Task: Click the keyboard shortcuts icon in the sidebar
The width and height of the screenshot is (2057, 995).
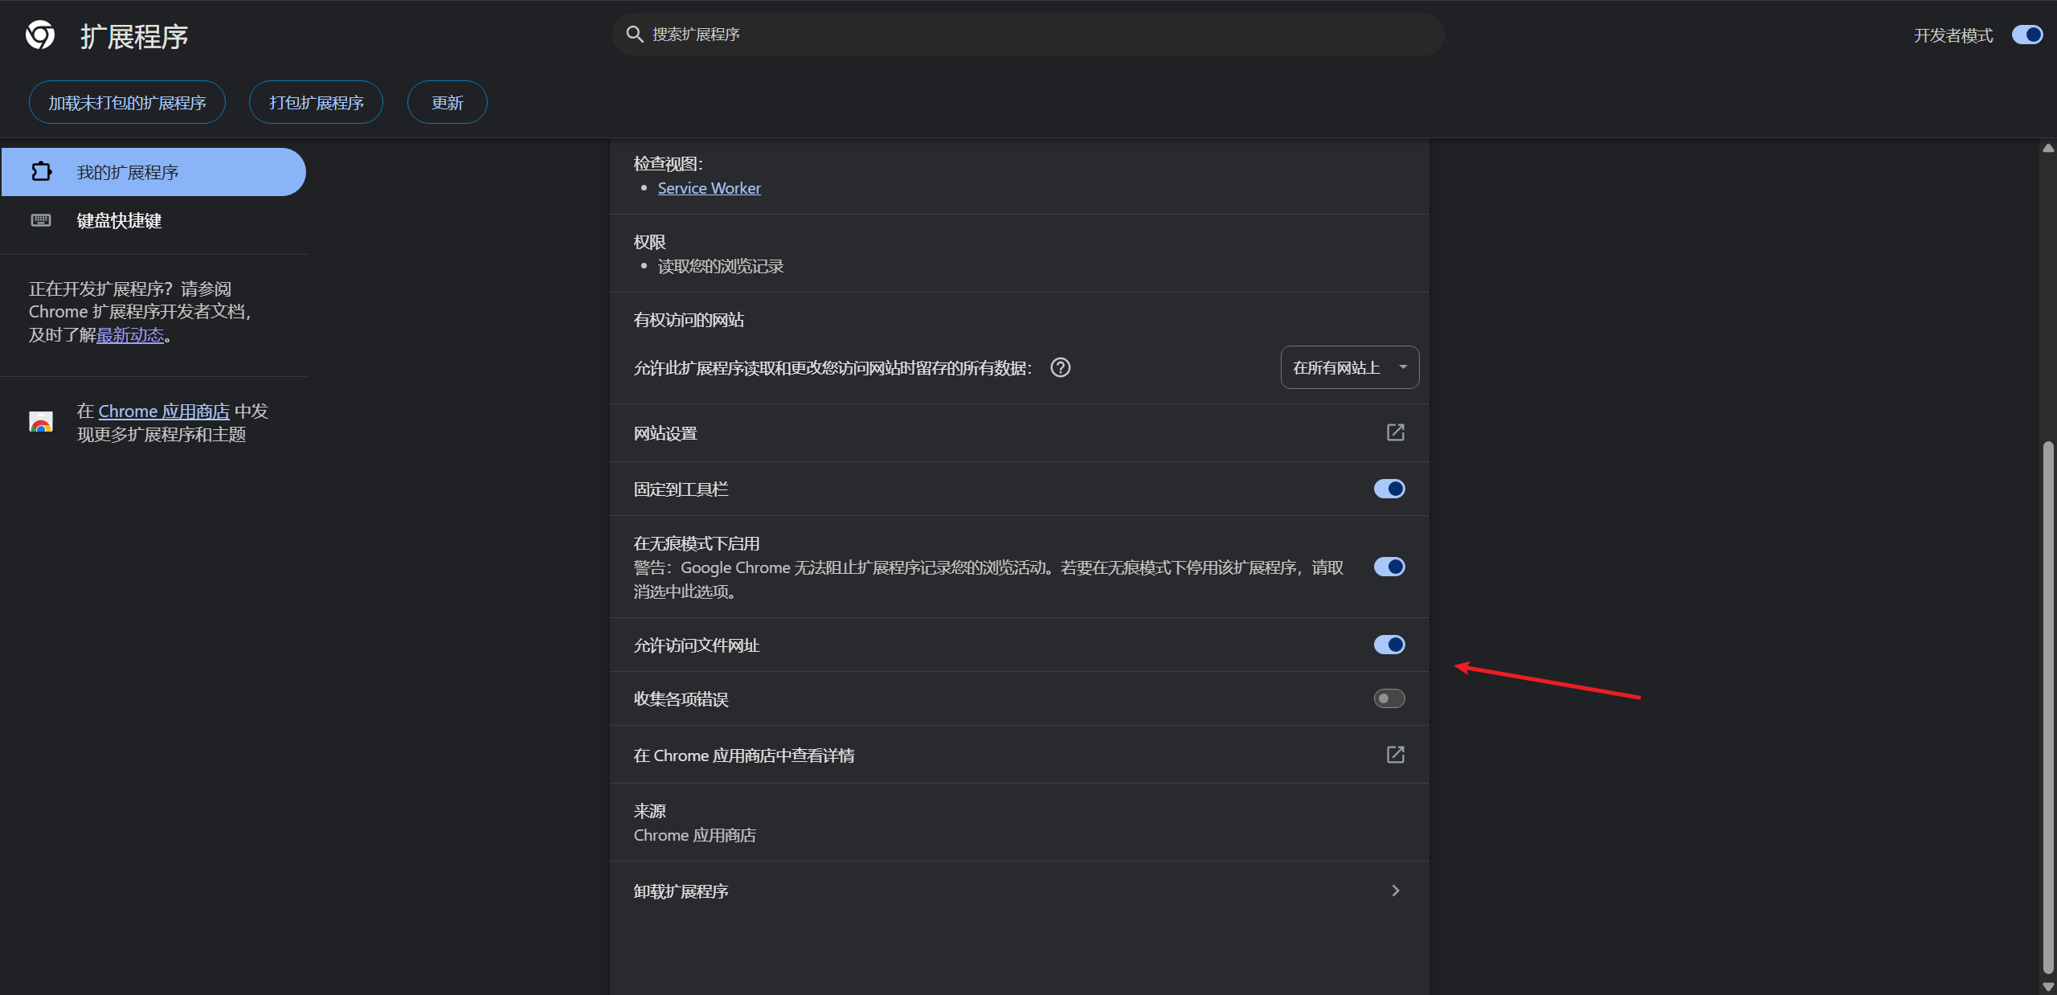Action: pyautogui.click(x=41, y=220)
